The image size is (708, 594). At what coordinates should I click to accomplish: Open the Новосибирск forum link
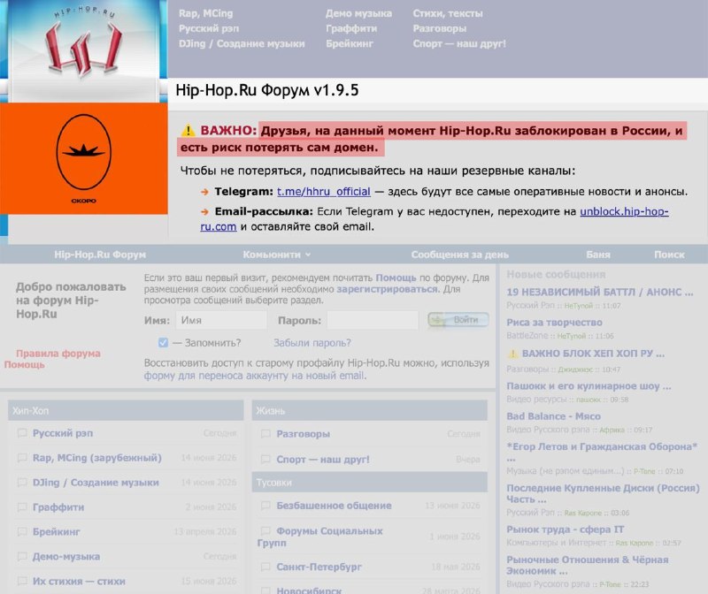pyautogui.click(x=309, y=590)
